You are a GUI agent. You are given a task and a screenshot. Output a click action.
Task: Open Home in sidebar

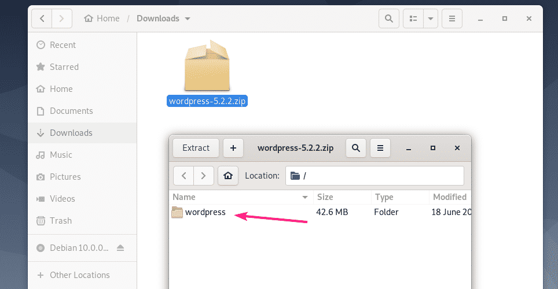[82, 89]
